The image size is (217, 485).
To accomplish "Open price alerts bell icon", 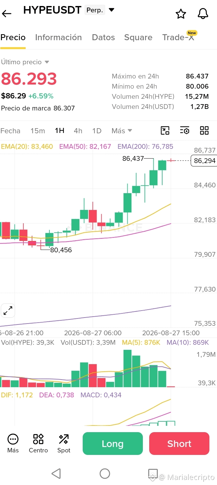I will (x=203, y=14).
